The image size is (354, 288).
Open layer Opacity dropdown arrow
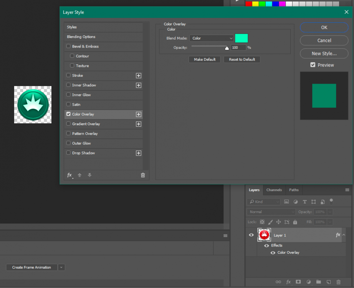(x=330, y=212)
